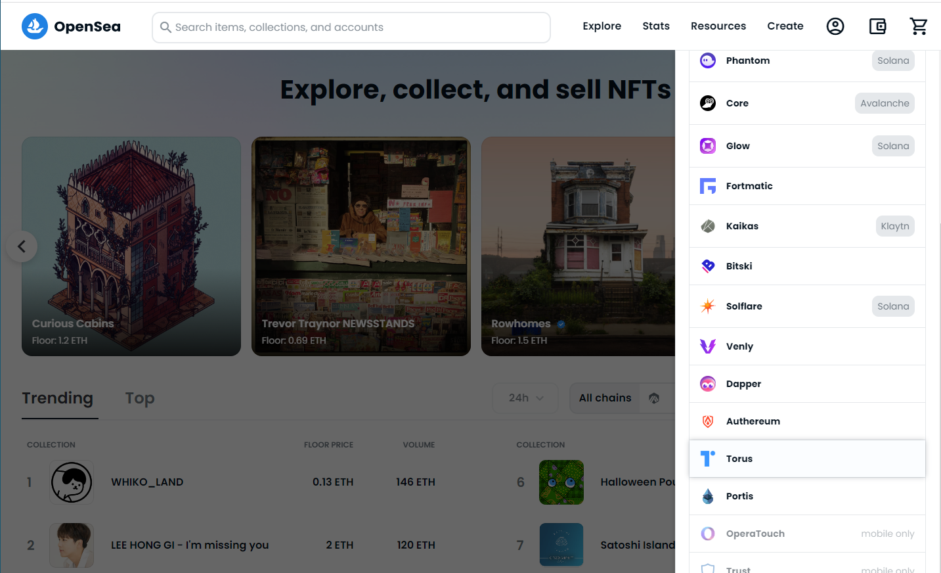941x573 pixels.
Task: Click the OperaTouch wallet icon
Action: 708,534
